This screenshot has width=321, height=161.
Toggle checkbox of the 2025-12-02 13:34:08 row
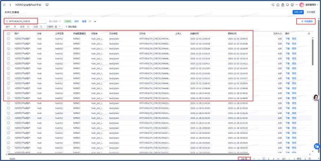pos(8,44)
